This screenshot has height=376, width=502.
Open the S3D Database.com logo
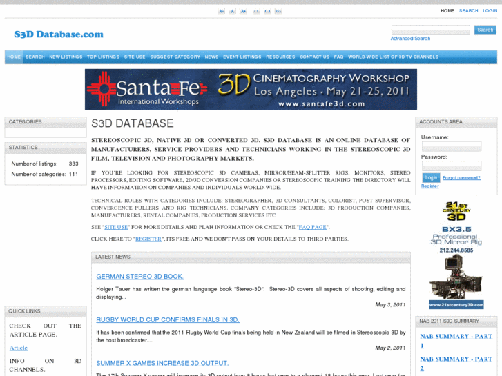tap(59, 34)
